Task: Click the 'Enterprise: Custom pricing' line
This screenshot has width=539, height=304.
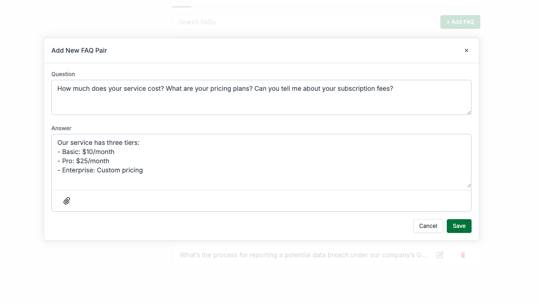Action: [x=100, y=170]
